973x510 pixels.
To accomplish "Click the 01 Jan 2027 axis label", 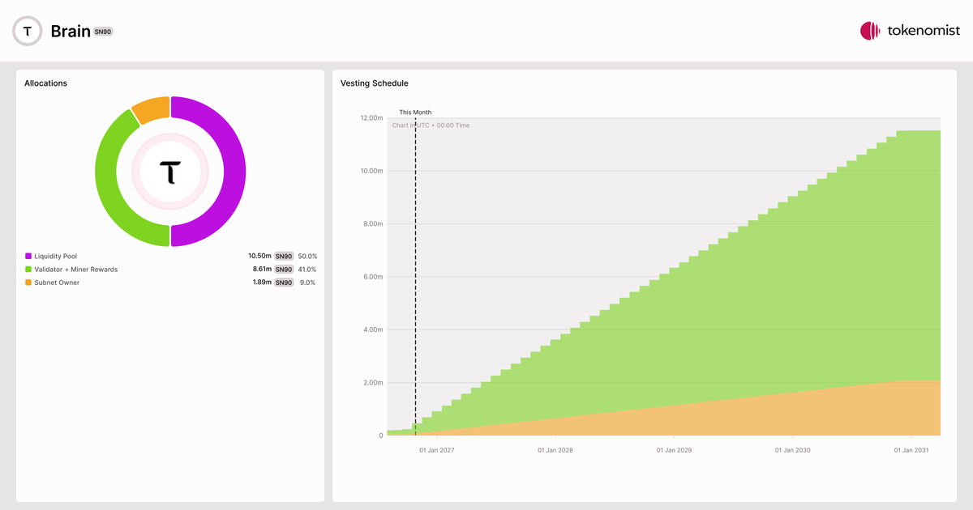I will (x=437, y=450).
